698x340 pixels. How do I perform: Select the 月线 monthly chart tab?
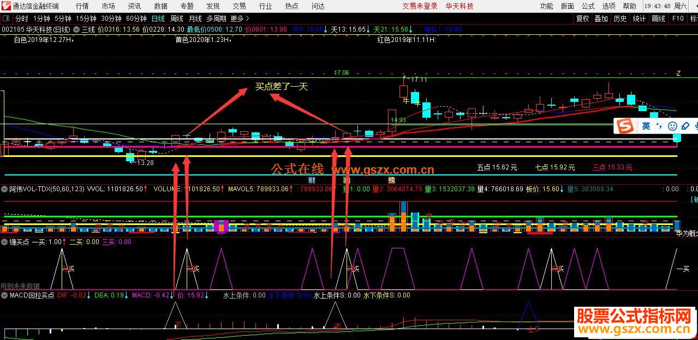195,19
